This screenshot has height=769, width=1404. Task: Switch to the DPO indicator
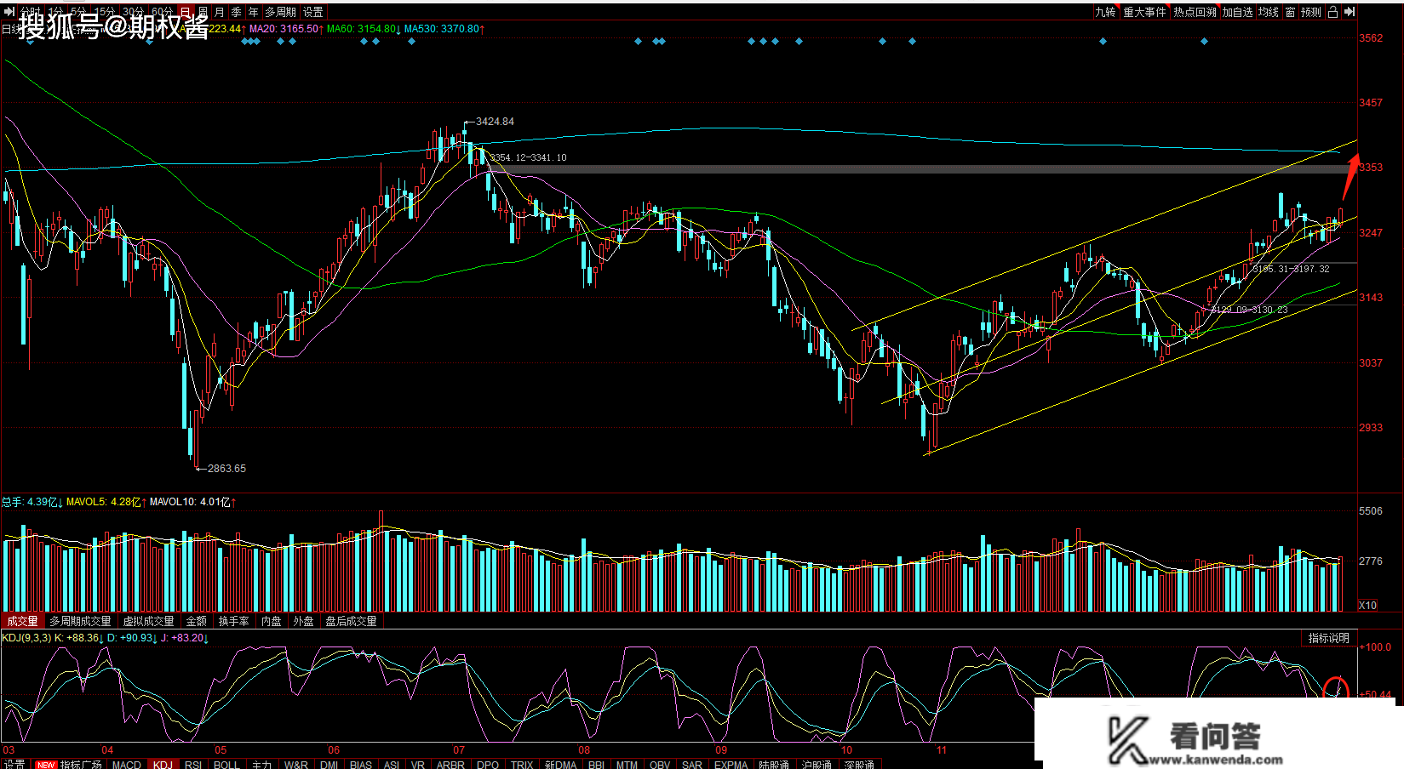[x=488, y=765]
